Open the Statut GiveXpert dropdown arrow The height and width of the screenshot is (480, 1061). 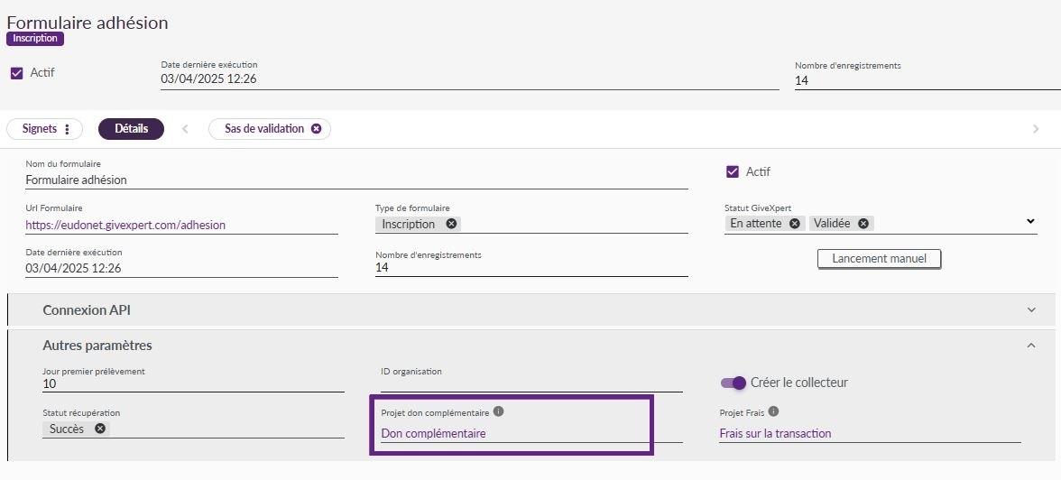click(x=1030, y=221)
